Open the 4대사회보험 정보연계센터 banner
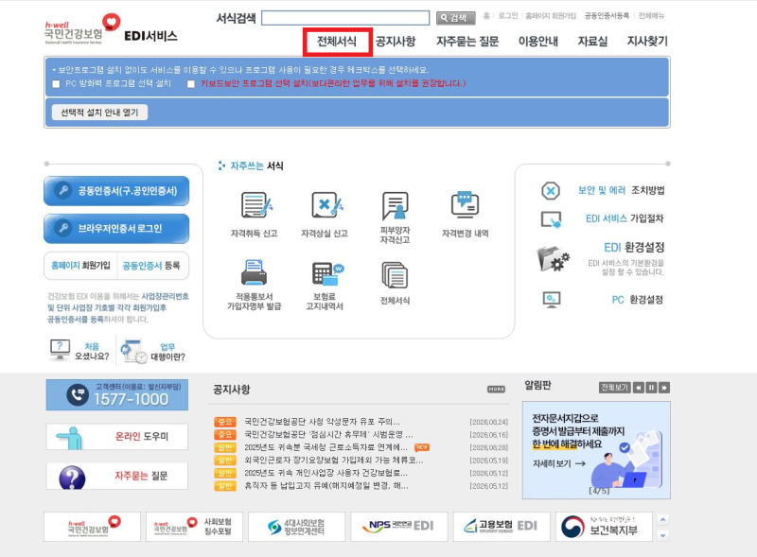757x557 pixels. pyautogui.click(x=296, y=527)
